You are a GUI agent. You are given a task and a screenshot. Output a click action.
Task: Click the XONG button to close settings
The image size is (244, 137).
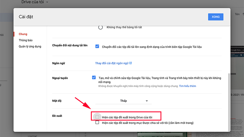tap(216, 17)
